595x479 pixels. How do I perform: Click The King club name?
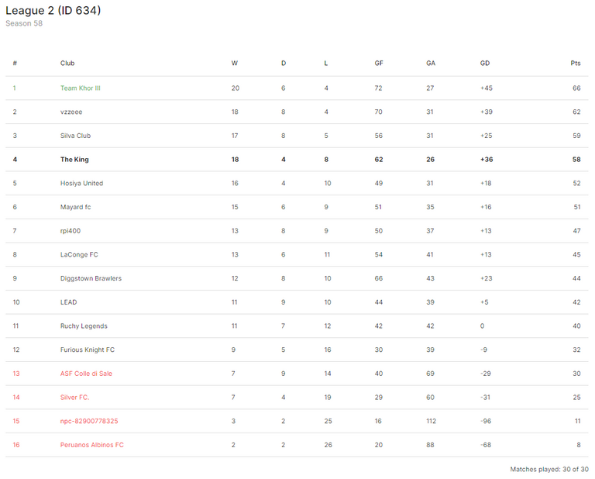point(74,160)
